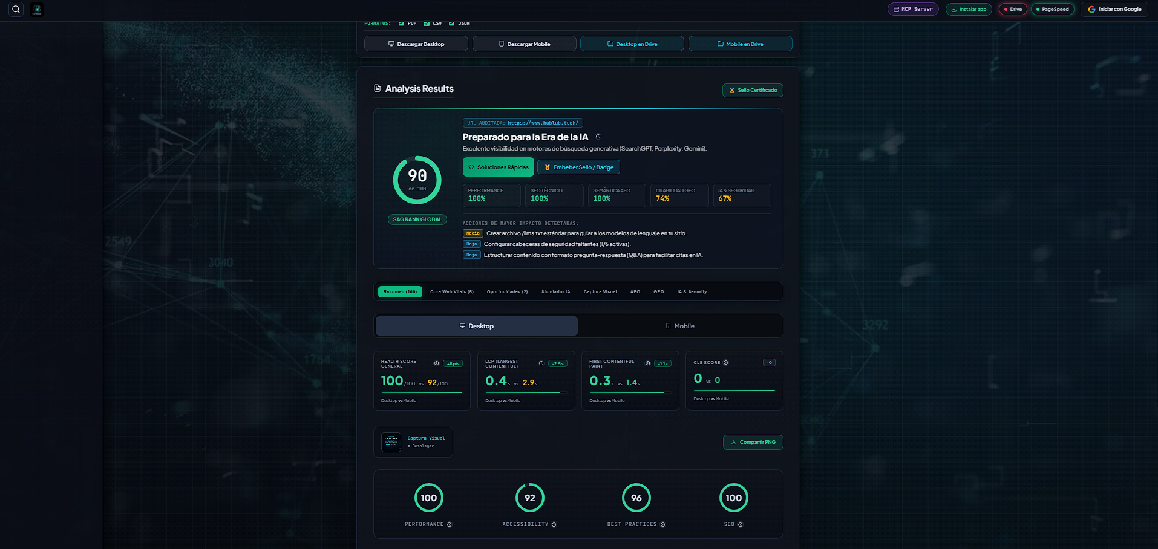The width and height of the screenshot is (1158, 549).
Task: Click the Compartir PNG button
Action: click(x=753, y=442)
